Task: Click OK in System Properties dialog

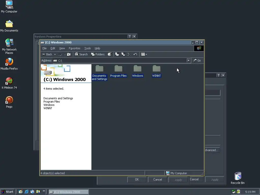Action: pos(137,180)
